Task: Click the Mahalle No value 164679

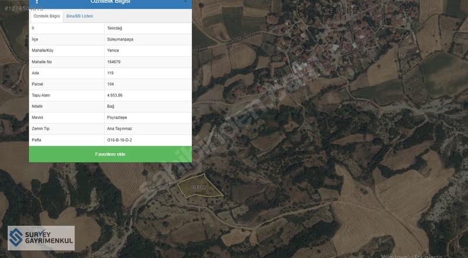Action: click(114, 62)
